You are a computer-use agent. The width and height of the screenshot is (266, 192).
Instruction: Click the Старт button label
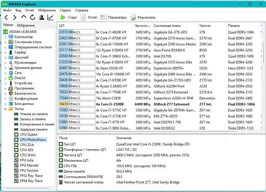73,17
